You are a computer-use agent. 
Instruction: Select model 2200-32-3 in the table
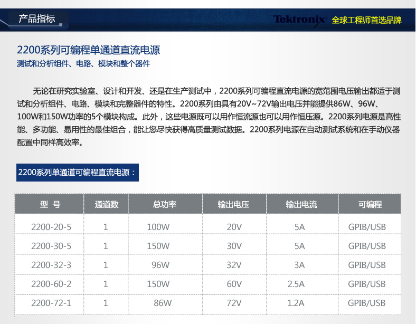pyautogui.click(x=51, y=265)
